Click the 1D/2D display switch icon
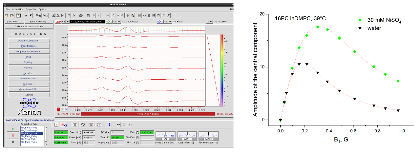 [38, 15]
